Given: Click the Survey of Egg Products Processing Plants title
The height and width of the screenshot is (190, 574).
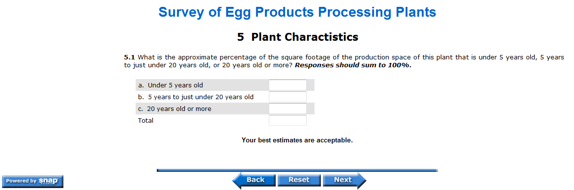Looking at the screenshot, I should [x=297, y=12].
